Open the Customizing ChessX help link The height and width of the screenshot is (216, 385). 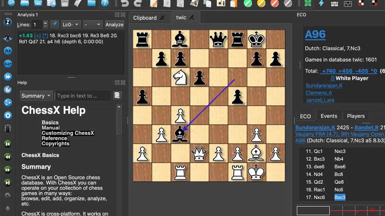(x=68, y=133)
